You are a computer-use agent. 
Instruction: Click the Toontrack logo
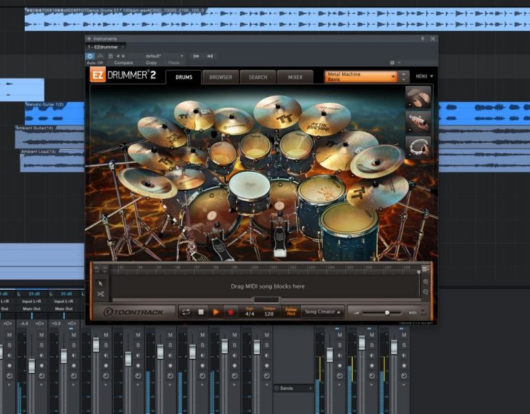point(133,312)
